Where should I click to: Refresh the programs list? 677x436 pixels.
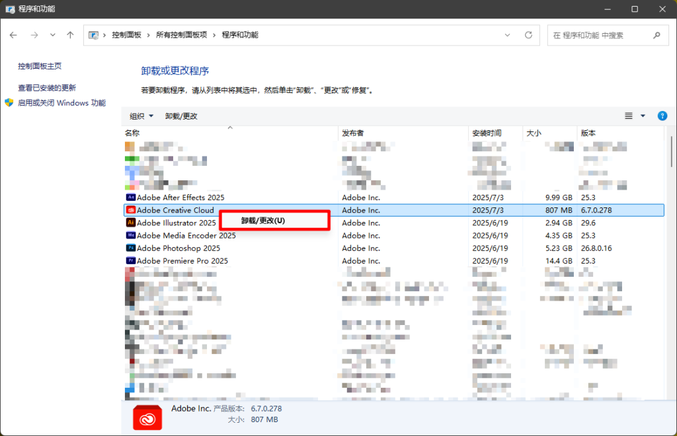click(x=528, y=35)
